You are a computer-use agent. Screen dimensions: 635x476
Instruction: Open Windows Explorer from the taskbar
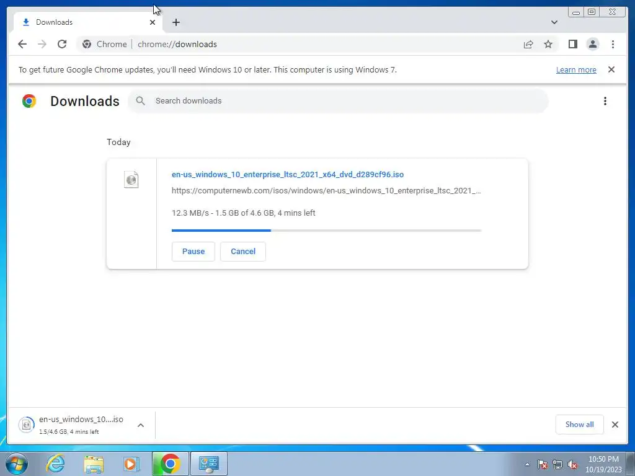pos(94,464)
